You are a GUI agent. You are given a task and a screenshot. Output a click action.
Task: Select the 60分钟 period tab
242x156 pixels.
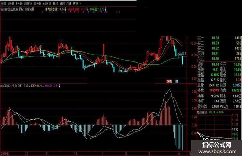[x=47, y=3]
